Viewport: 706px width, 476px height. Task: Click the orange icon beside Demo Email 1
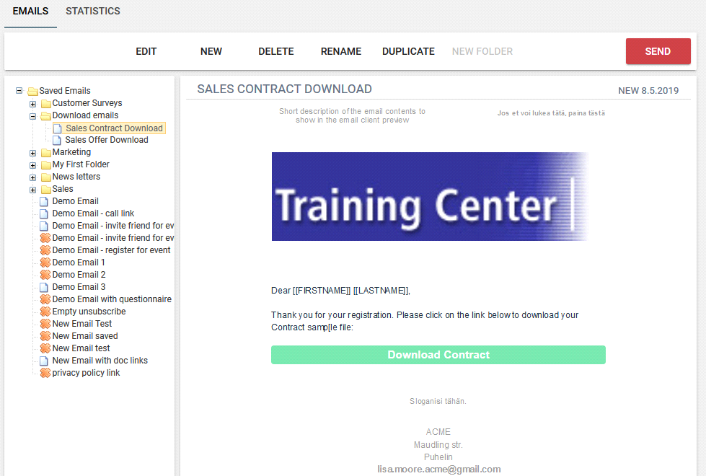click(45, 262)
